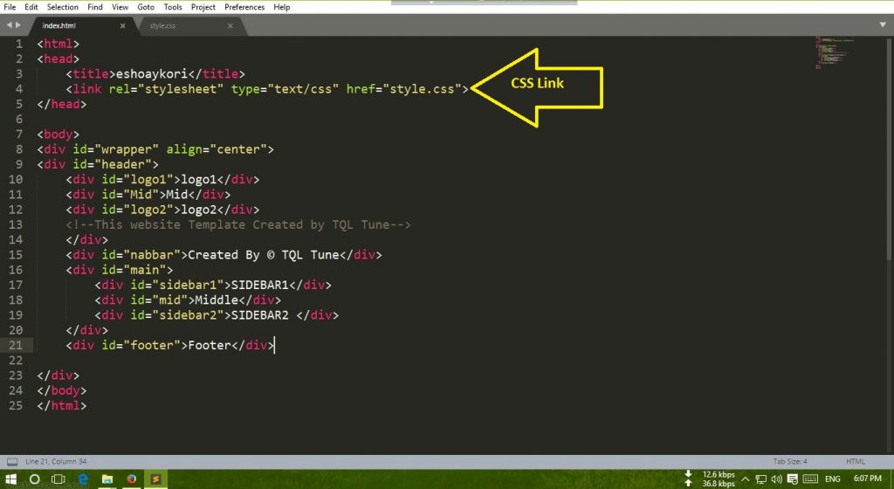Open the Preferences menu
The width and height of the screenshot is (894, 489).
point(244,7)
